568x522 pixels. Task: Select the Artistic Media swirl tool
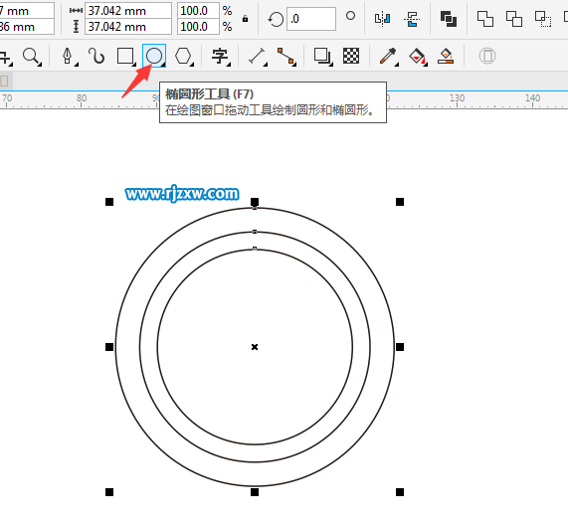(96, 57)
